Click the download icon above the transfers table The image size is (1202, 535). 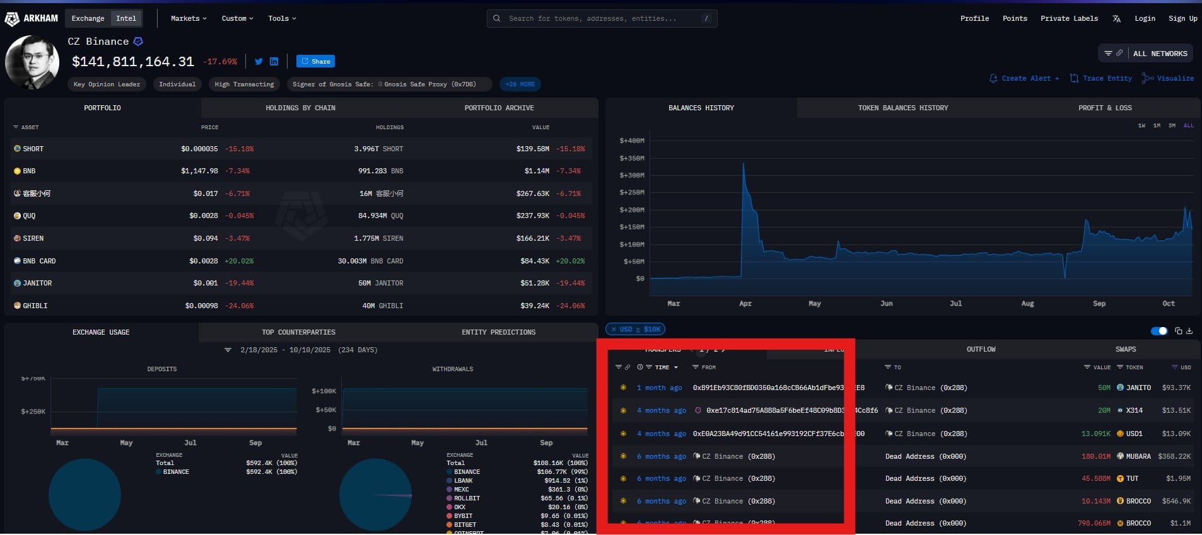(x=1189, y=331)
